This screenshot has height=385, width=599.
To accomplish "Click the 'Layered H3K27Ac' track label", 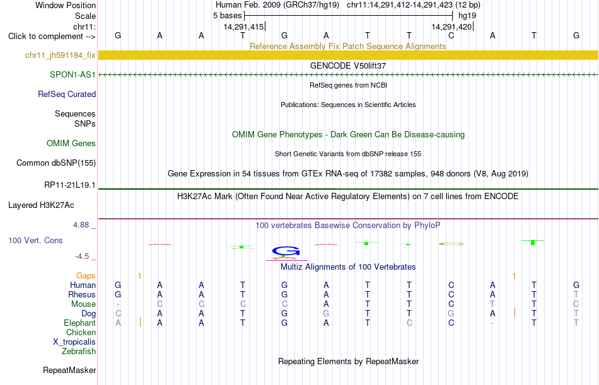I will 41,205.
